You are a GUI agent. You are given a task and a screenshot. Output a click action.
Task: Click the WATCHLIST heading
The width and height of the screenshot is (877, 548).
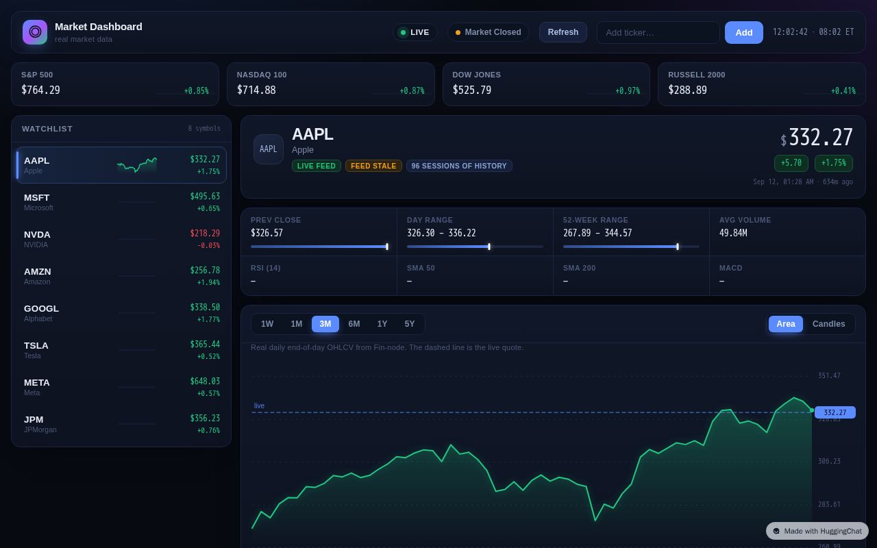pos(47,129)
